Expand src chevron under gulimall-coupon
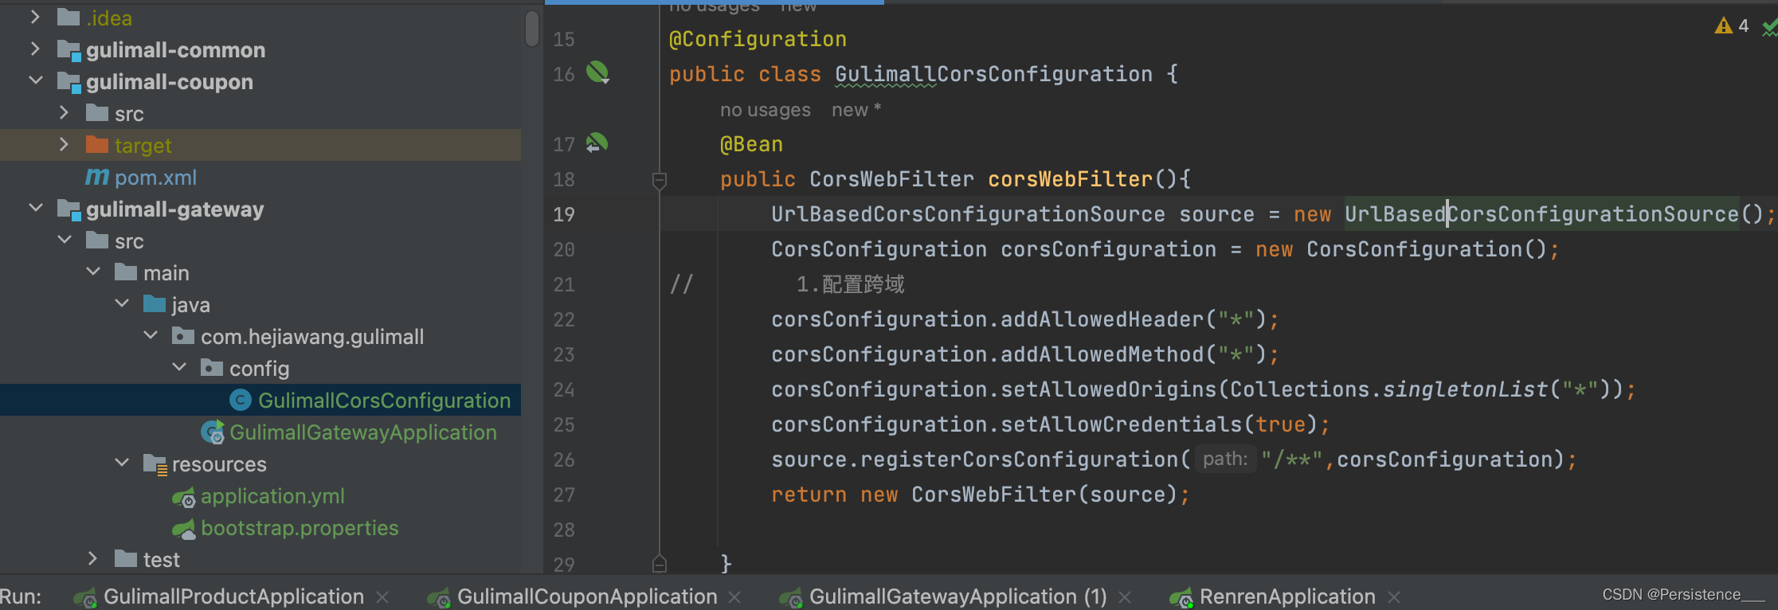Image resolution: width=1778 pixels, height=610 pixels. click(x=64, y=112)
